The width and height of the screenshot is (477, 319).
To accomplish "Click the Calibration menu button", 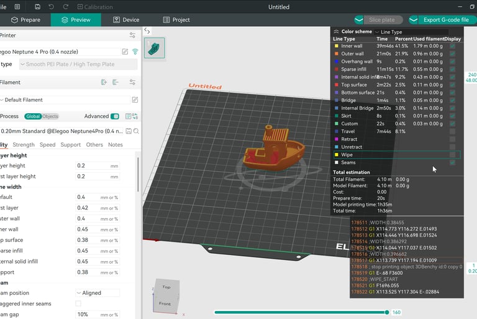I will tap(95, 7).
